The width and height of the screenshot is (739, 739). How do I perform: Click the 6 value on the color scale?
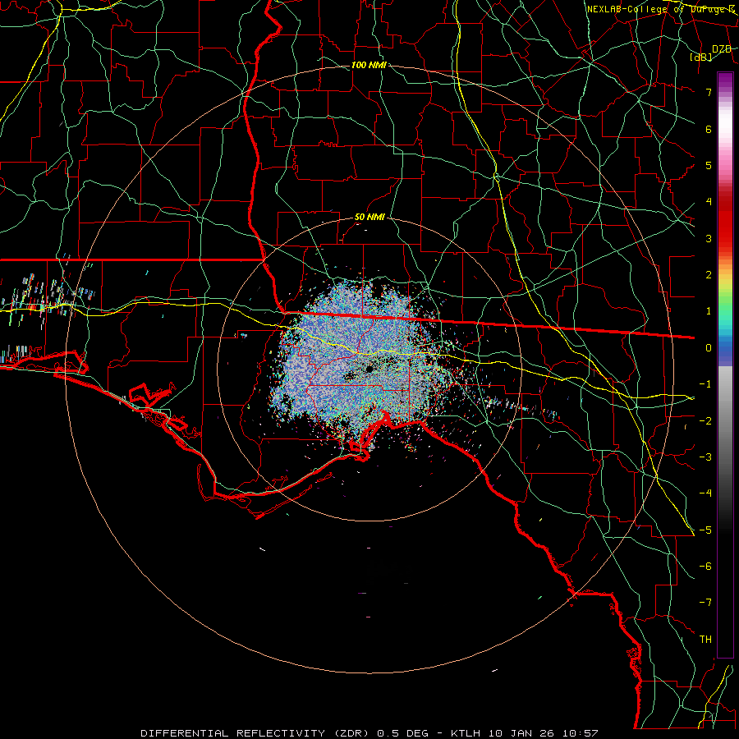[x=709, y=129]
